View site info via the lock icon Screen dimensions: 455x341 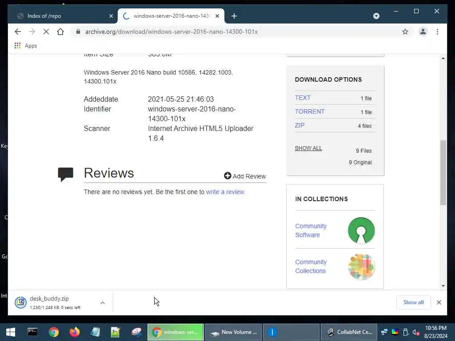(78, 32)
